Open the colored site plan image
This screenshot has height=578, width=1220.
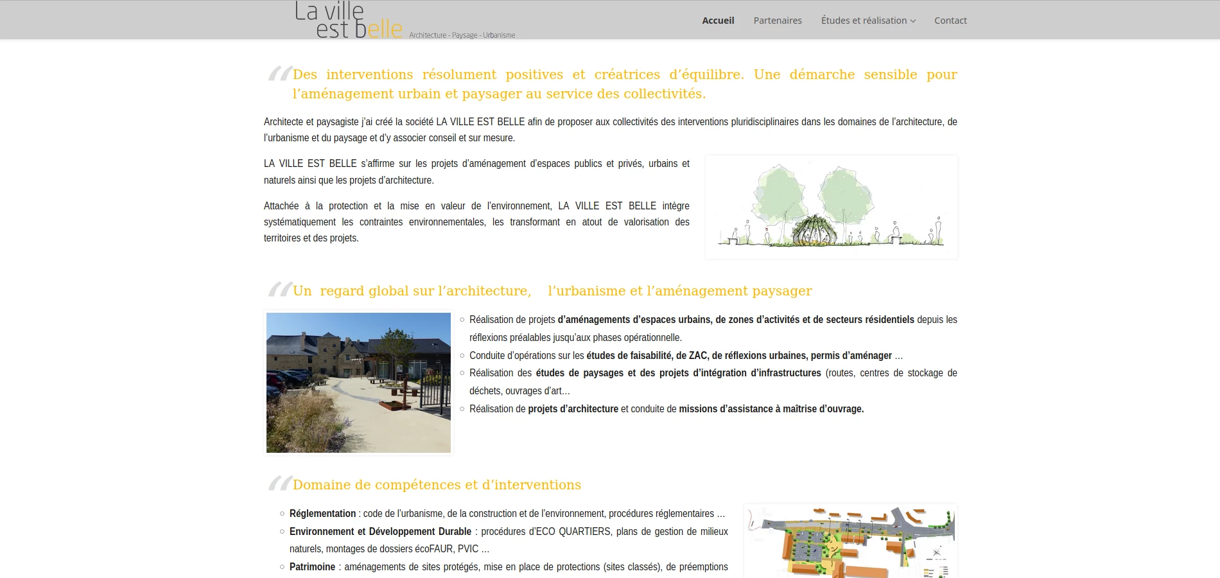851,541
